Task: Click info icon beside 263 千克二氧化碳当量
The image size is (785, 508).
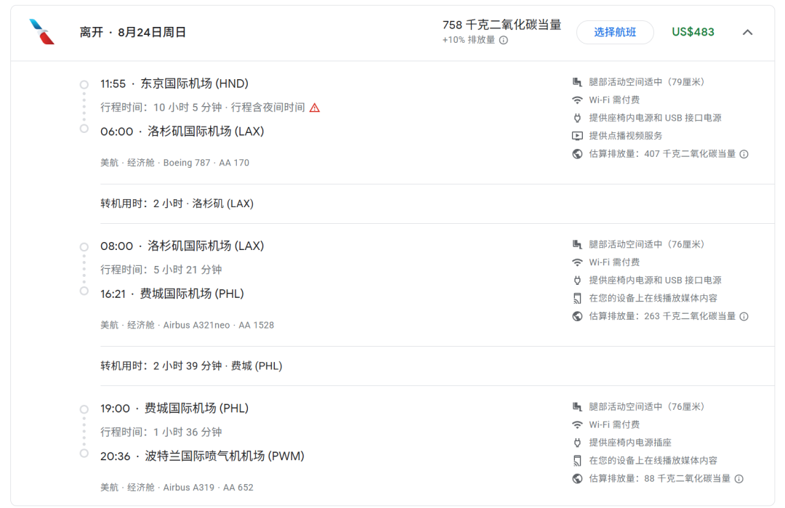Action: (744, 316)
